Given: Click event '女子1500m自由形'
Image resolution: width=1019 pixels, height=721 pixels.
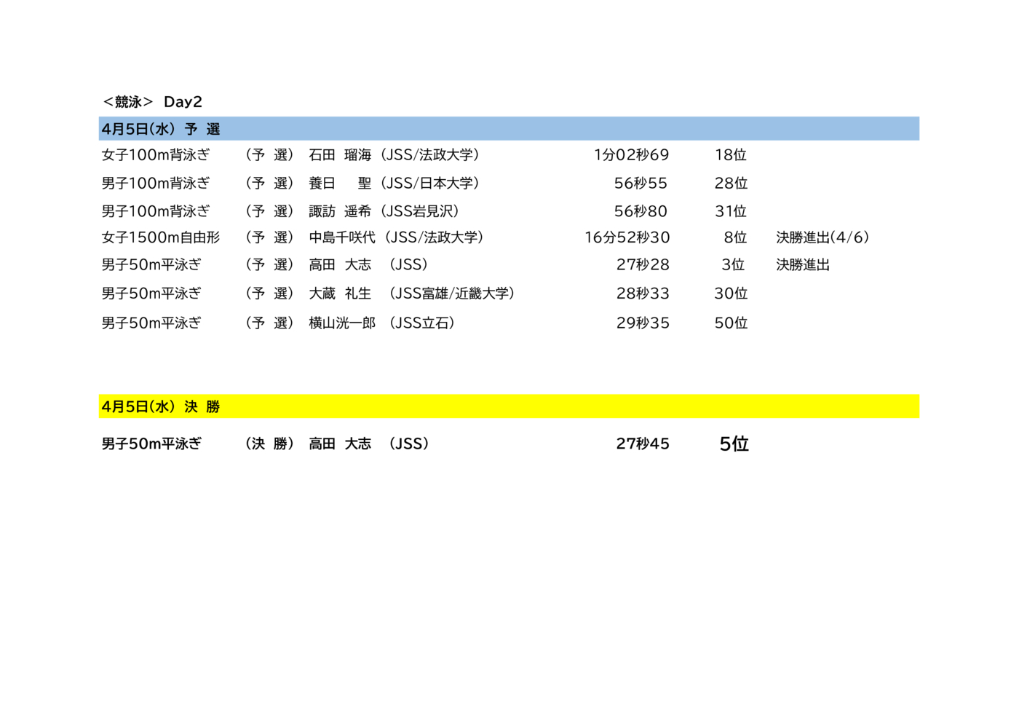Looking at the screenshot, I should [160, 237].
